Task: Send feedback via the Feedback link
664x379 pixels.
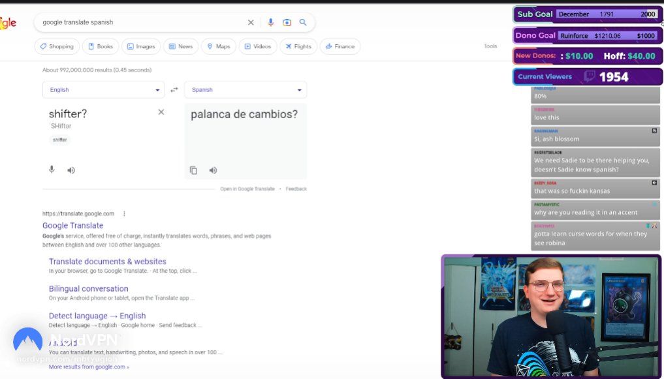Action: click(296, 188)
